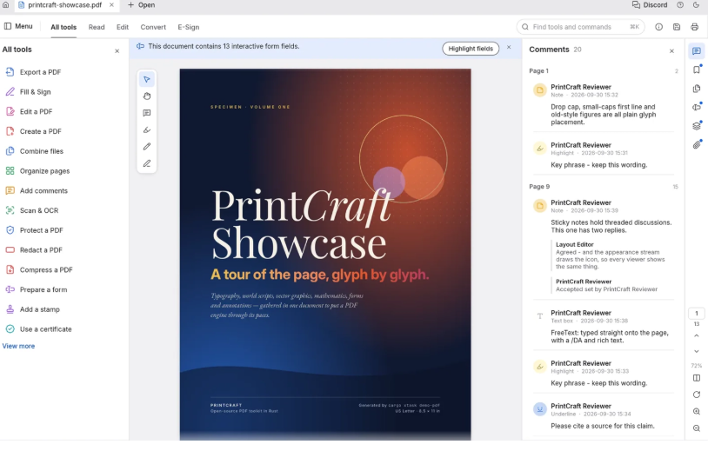The height and width of the screenshot is (451, 708).
Task: Zoom in with the magnifier plus icon
Action: (697, 411)
